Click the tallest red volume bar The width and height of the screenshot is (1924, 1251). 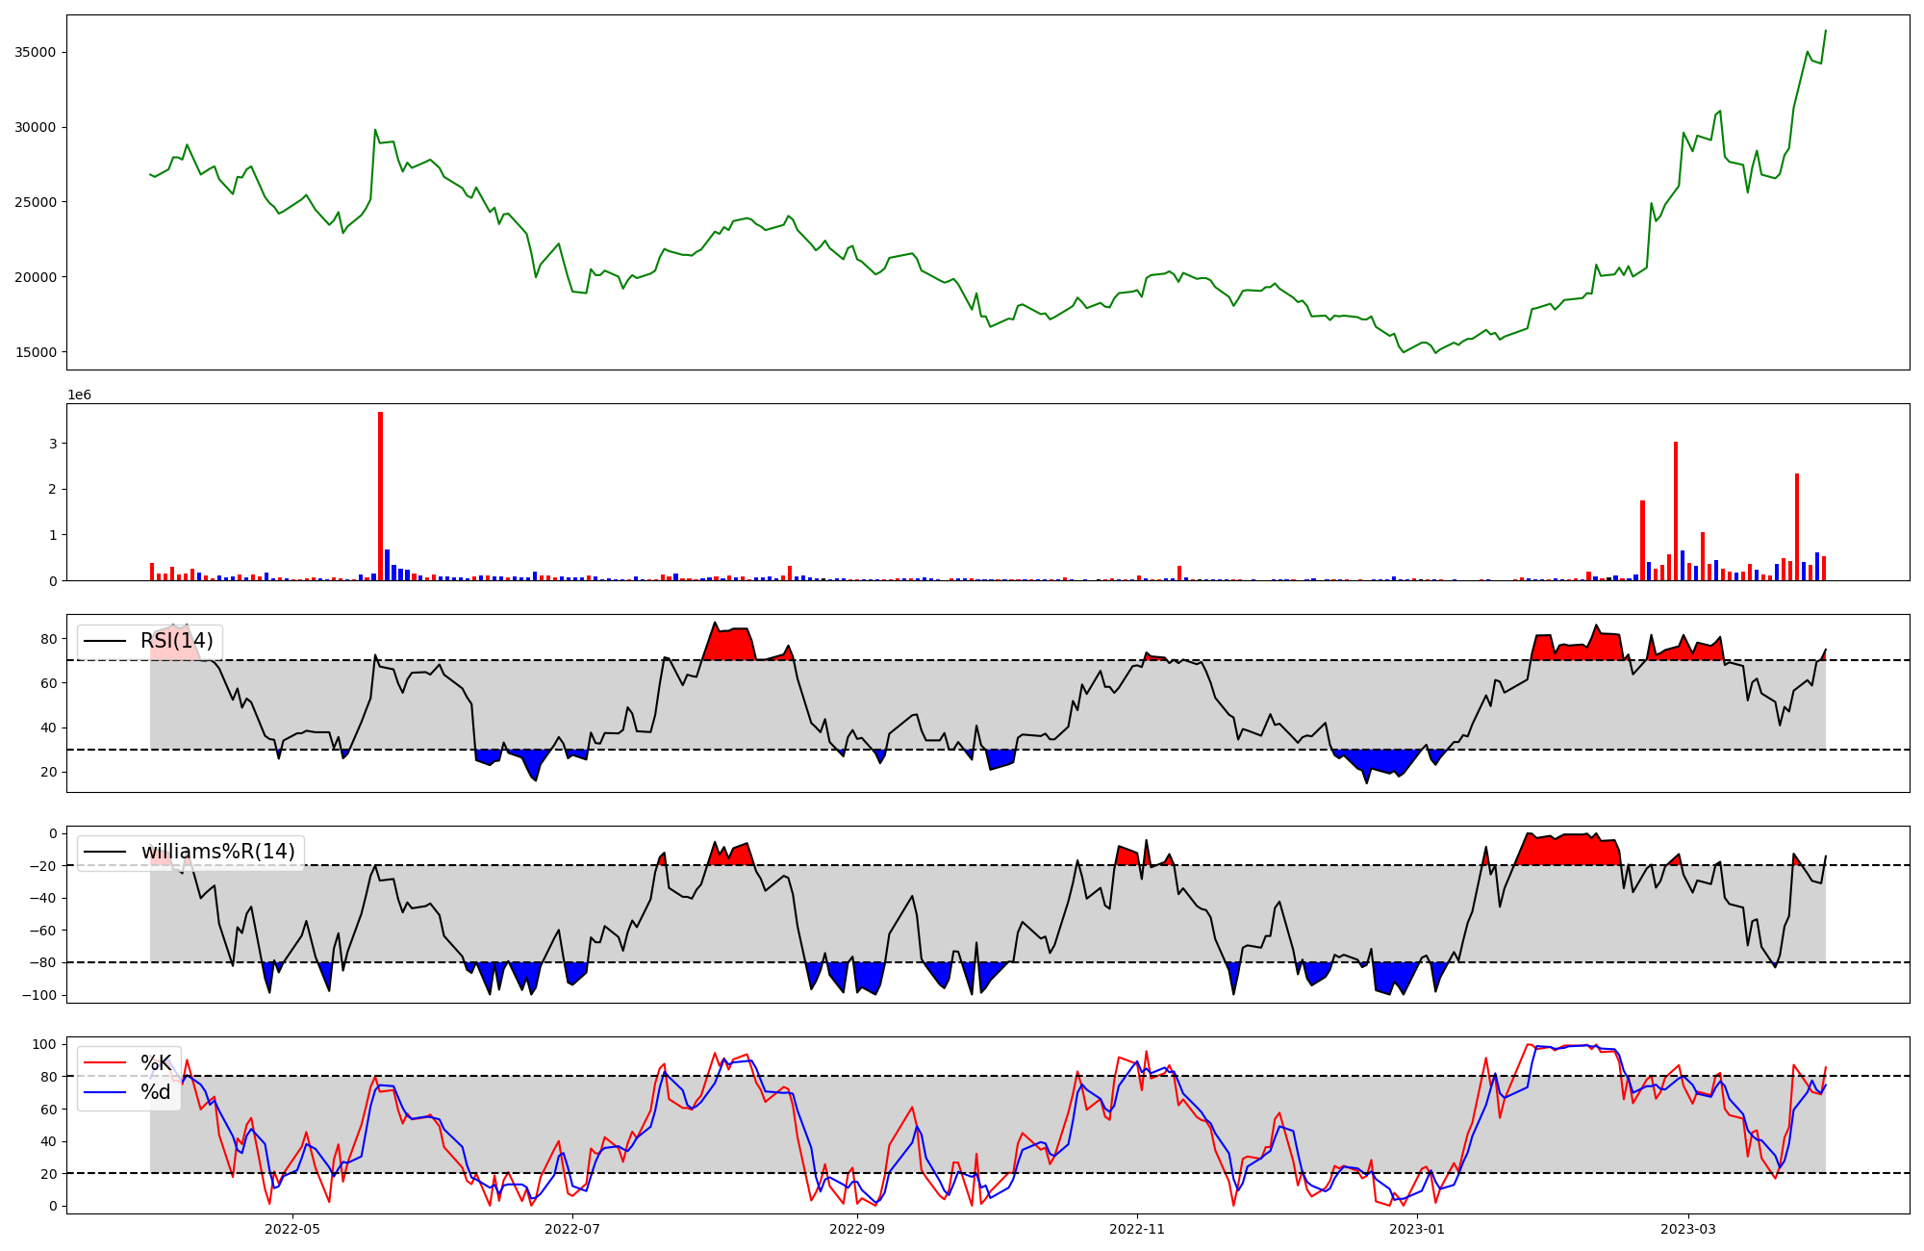pos(381,496)
